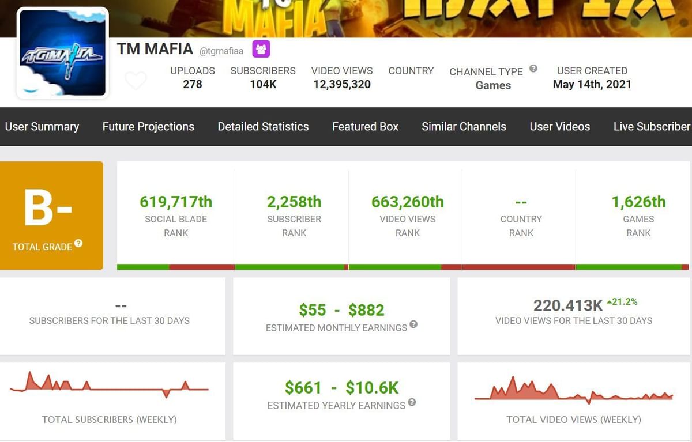Switch to the User Videos tab
692x442 pixels.
point(559,127)
